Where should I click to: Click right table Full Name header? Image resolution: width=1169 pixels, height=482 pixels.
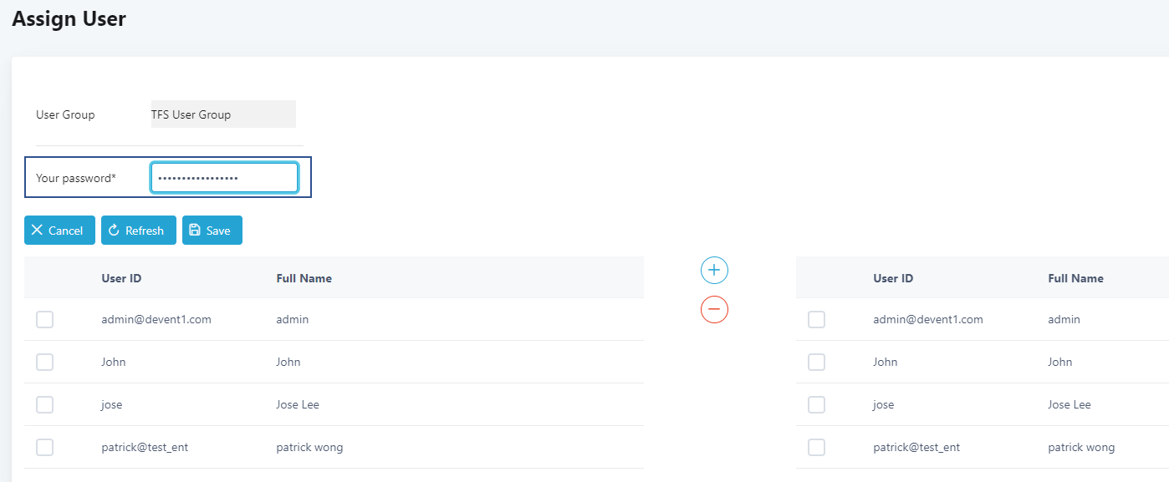click(1075, 278)
